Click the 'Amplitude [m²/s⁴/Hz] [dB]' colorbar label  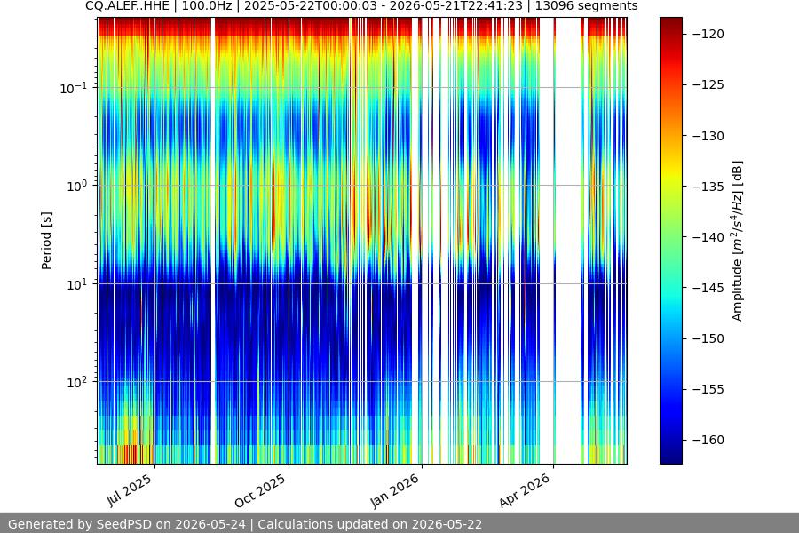pyautogui.click(x=738, y=241)
